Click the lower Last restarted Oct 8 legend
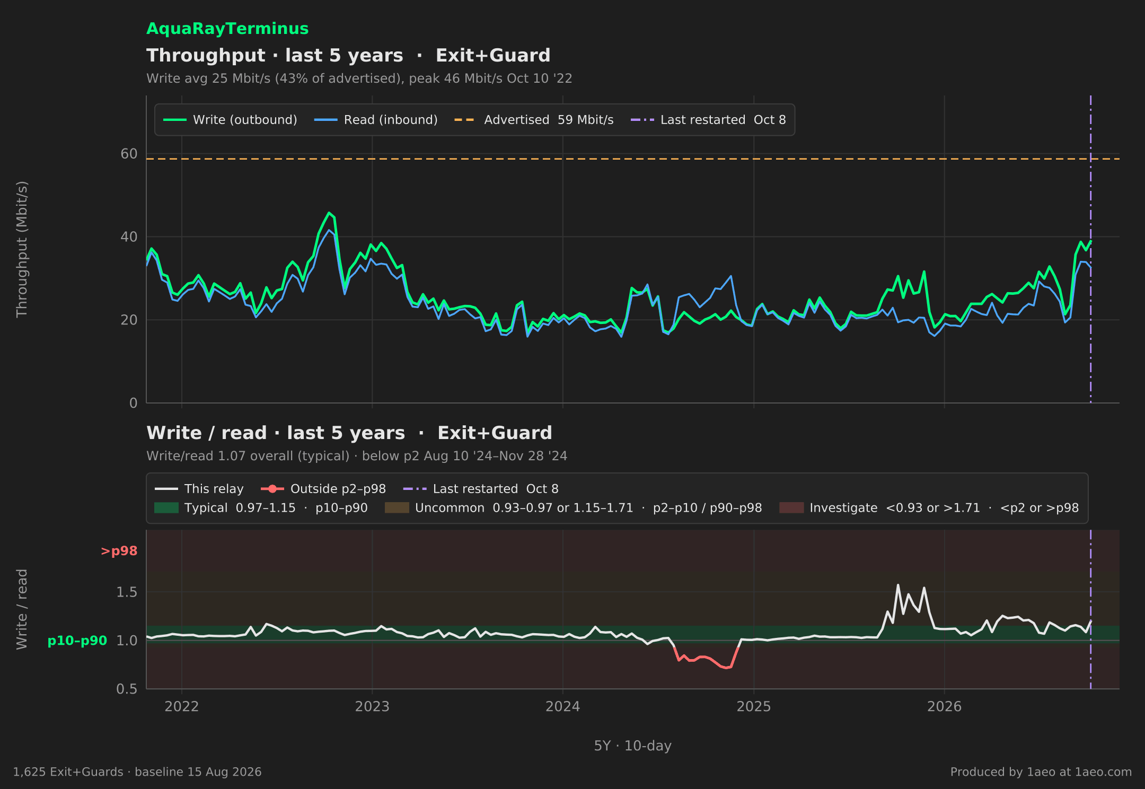The height and width of the screenshot is (789, 1145). (x=481, y=489)
